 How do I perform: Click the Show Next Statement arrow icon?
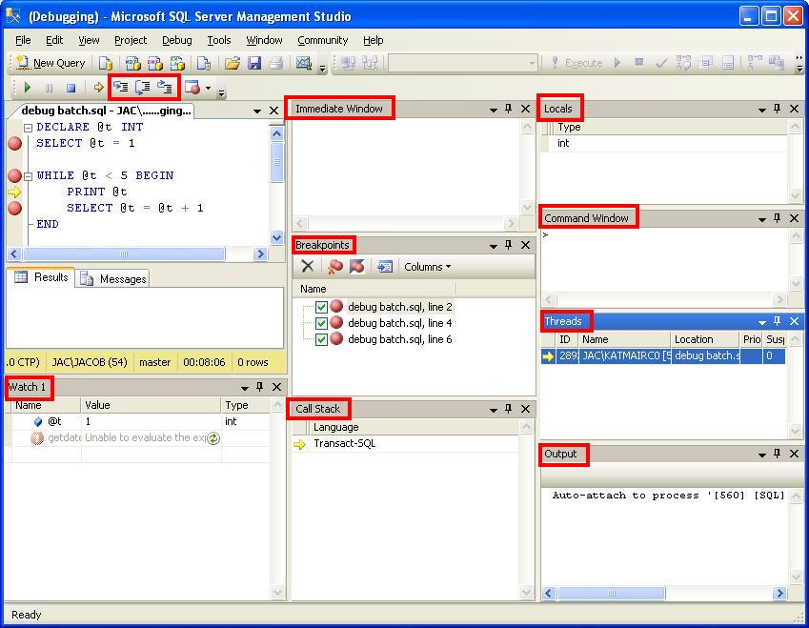click(x=98, y=88)
